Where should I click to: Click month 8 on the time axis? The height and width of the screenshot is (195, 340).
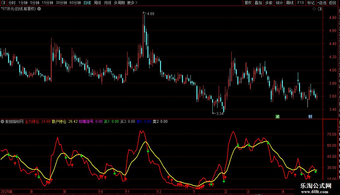tap(32, 191)
